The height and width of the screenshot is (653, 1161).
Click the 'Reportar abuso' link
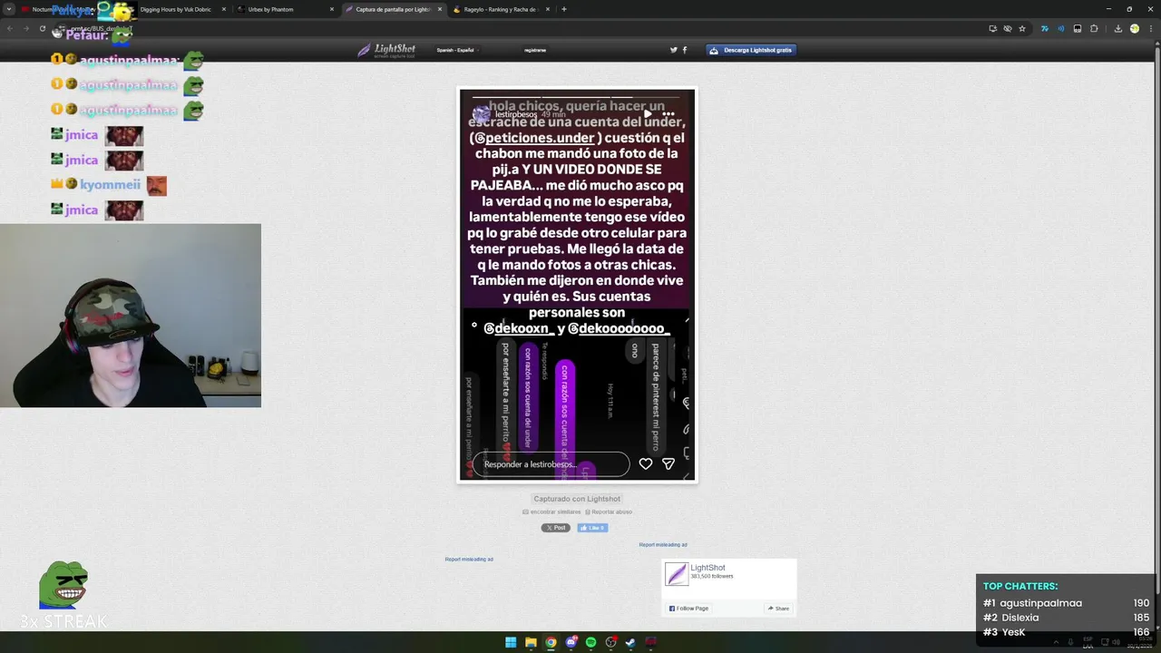[x=609, y=512]
